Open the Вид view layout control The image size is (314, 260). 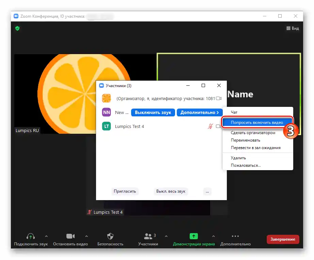click(x=293, y=28)
